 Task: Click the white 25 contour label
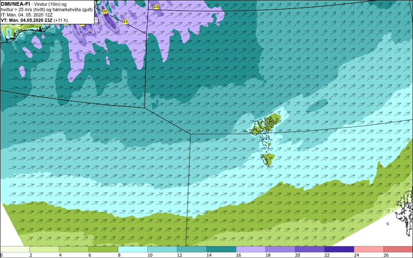pyautogui.click(x=96, y=19)
